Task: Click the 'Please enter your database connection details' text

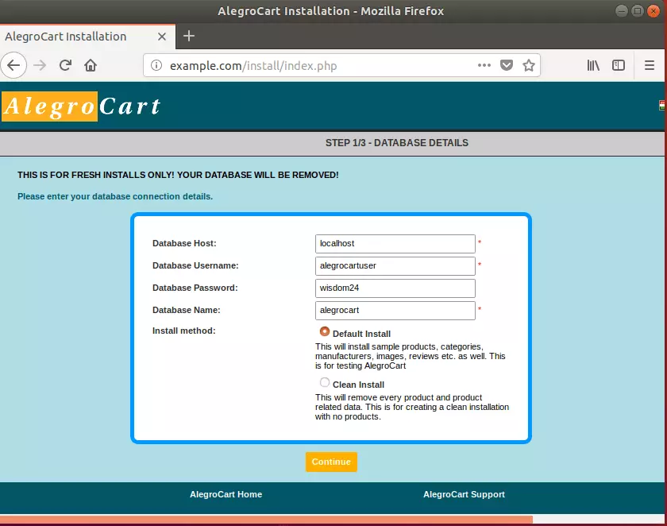Action: [115, 196]
